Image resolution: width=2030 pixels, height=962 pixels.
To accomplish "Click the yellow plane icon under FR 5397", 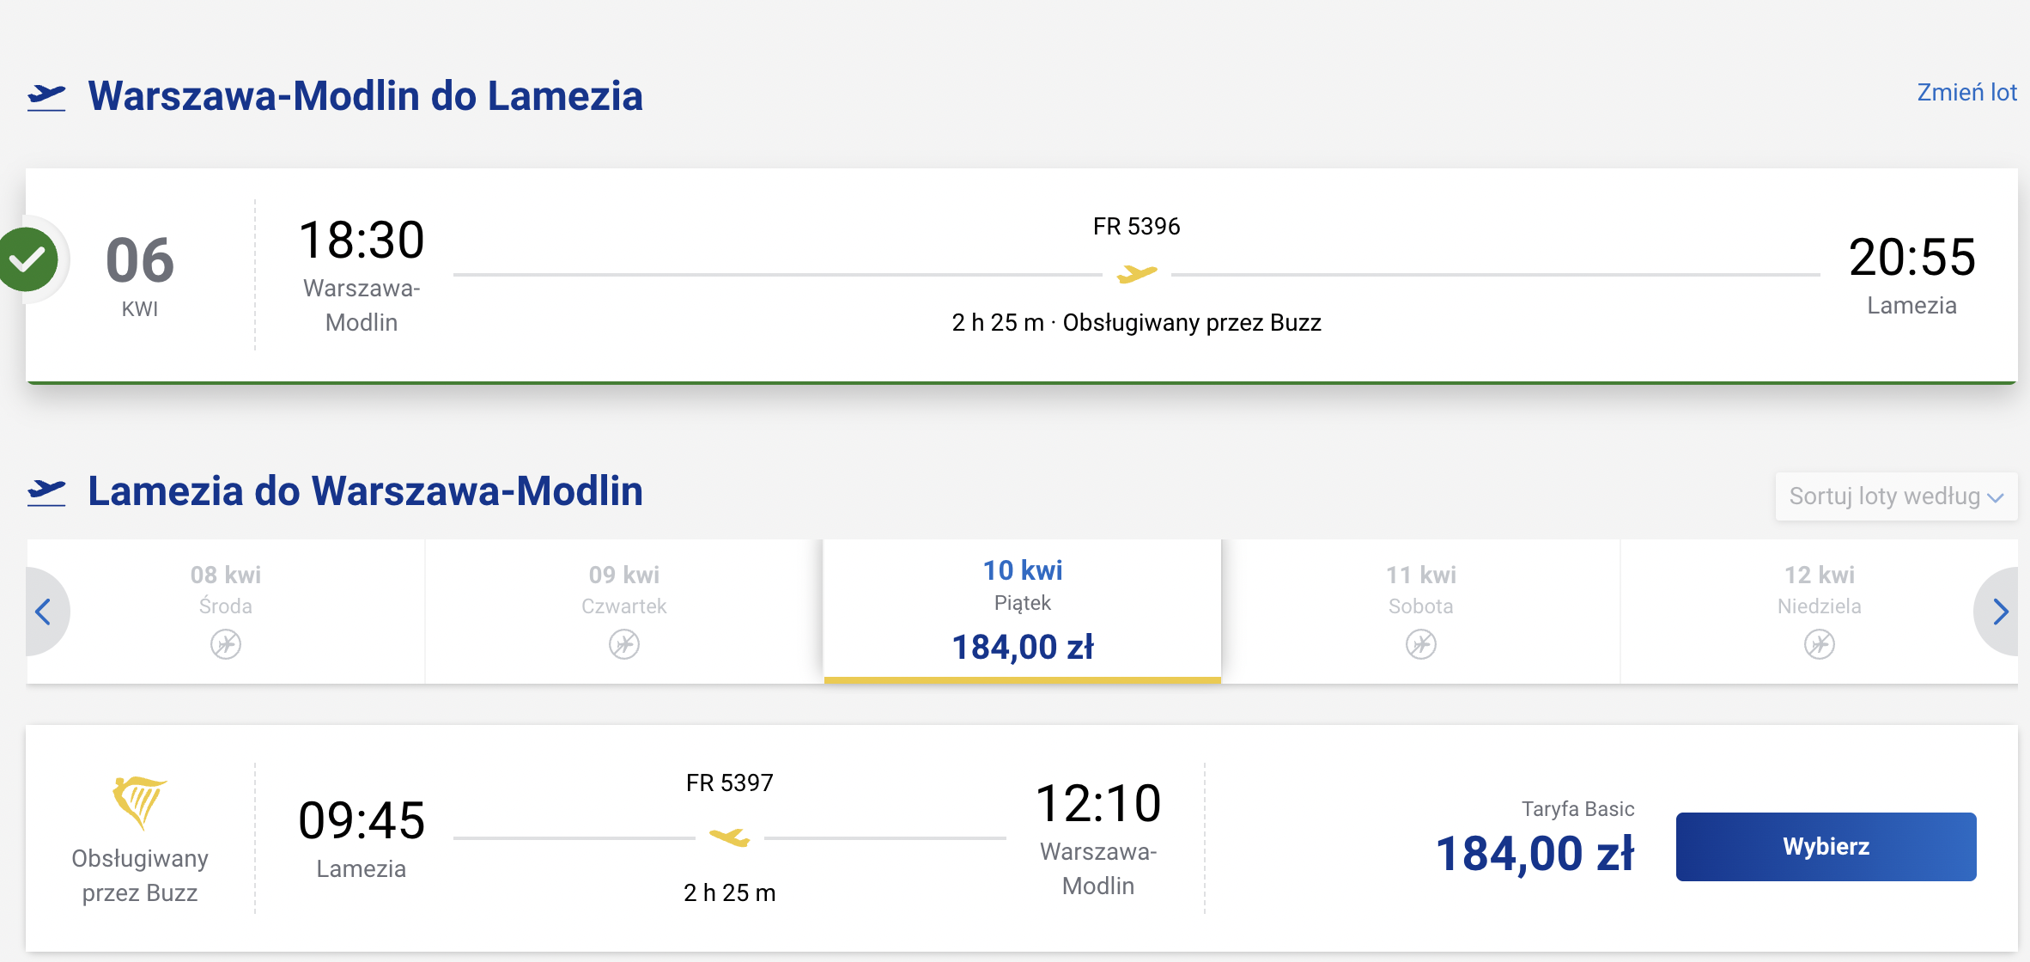I will pyautogui.click(x=730, y=836).
